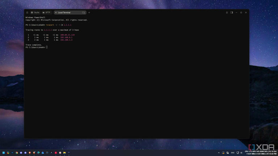Add a new tab with the plus button
Image resolution: width=278 pixels, height=156 pixels.
(x=89, y=13)
